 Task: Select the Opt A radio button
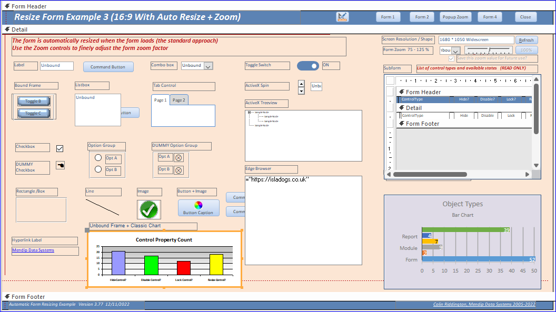[x=98, y=158]
